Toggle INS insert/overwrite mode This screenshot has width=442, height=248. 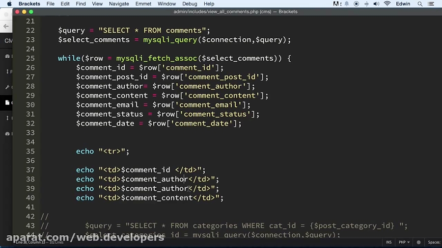pos(389,242)
